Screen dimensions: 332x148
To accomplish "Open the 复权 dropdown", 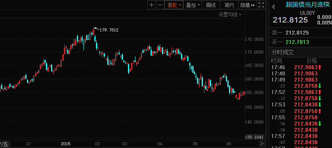I will click(174, 5).
